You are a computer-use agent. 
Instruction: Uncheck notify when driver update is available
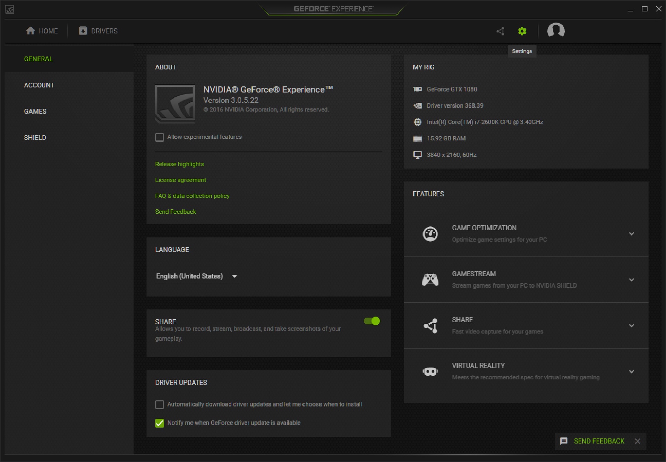[160, 423]
